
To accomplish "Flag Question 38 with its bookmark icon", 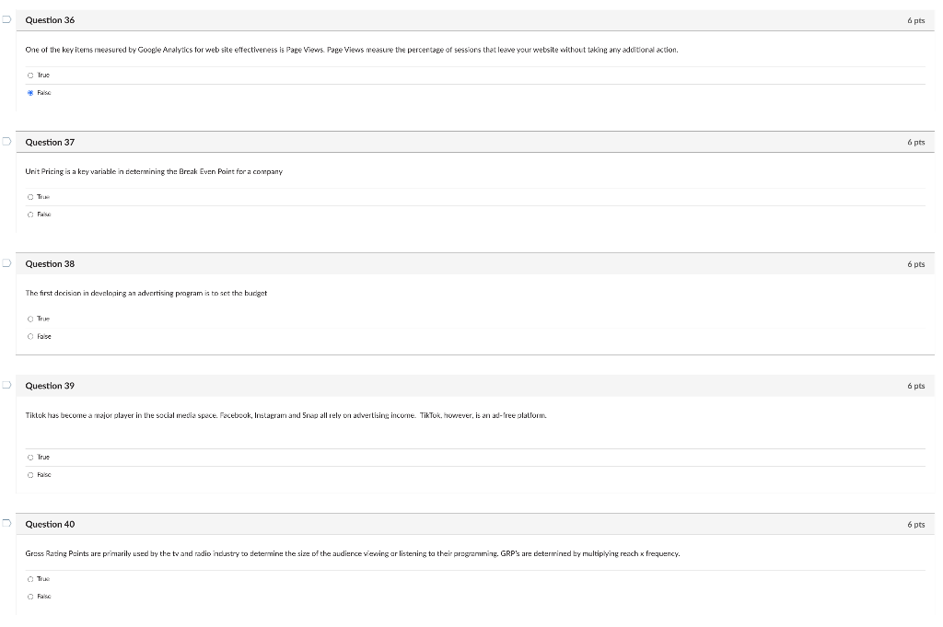I will [x=6, y=262].
